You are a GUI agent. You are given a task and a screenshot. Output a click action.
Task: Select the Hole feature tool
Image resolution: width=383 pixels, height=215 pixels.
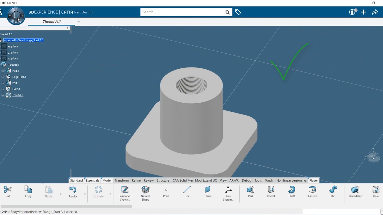[376, 191]
